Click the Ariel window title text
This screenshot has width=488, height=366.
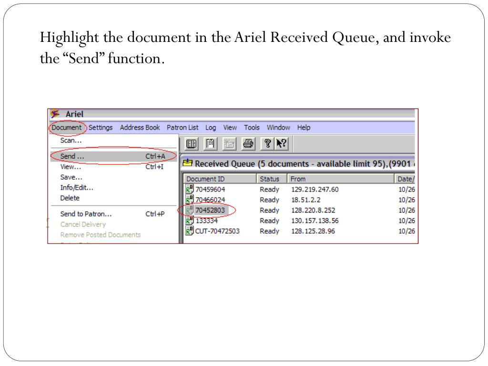pyautogui.click(x=74, y=114)
